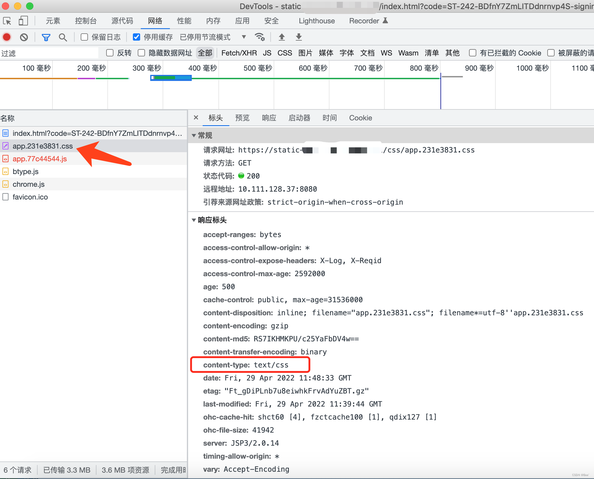
Task: Stop recording network log with red button
Action: (x=7, y=37)
